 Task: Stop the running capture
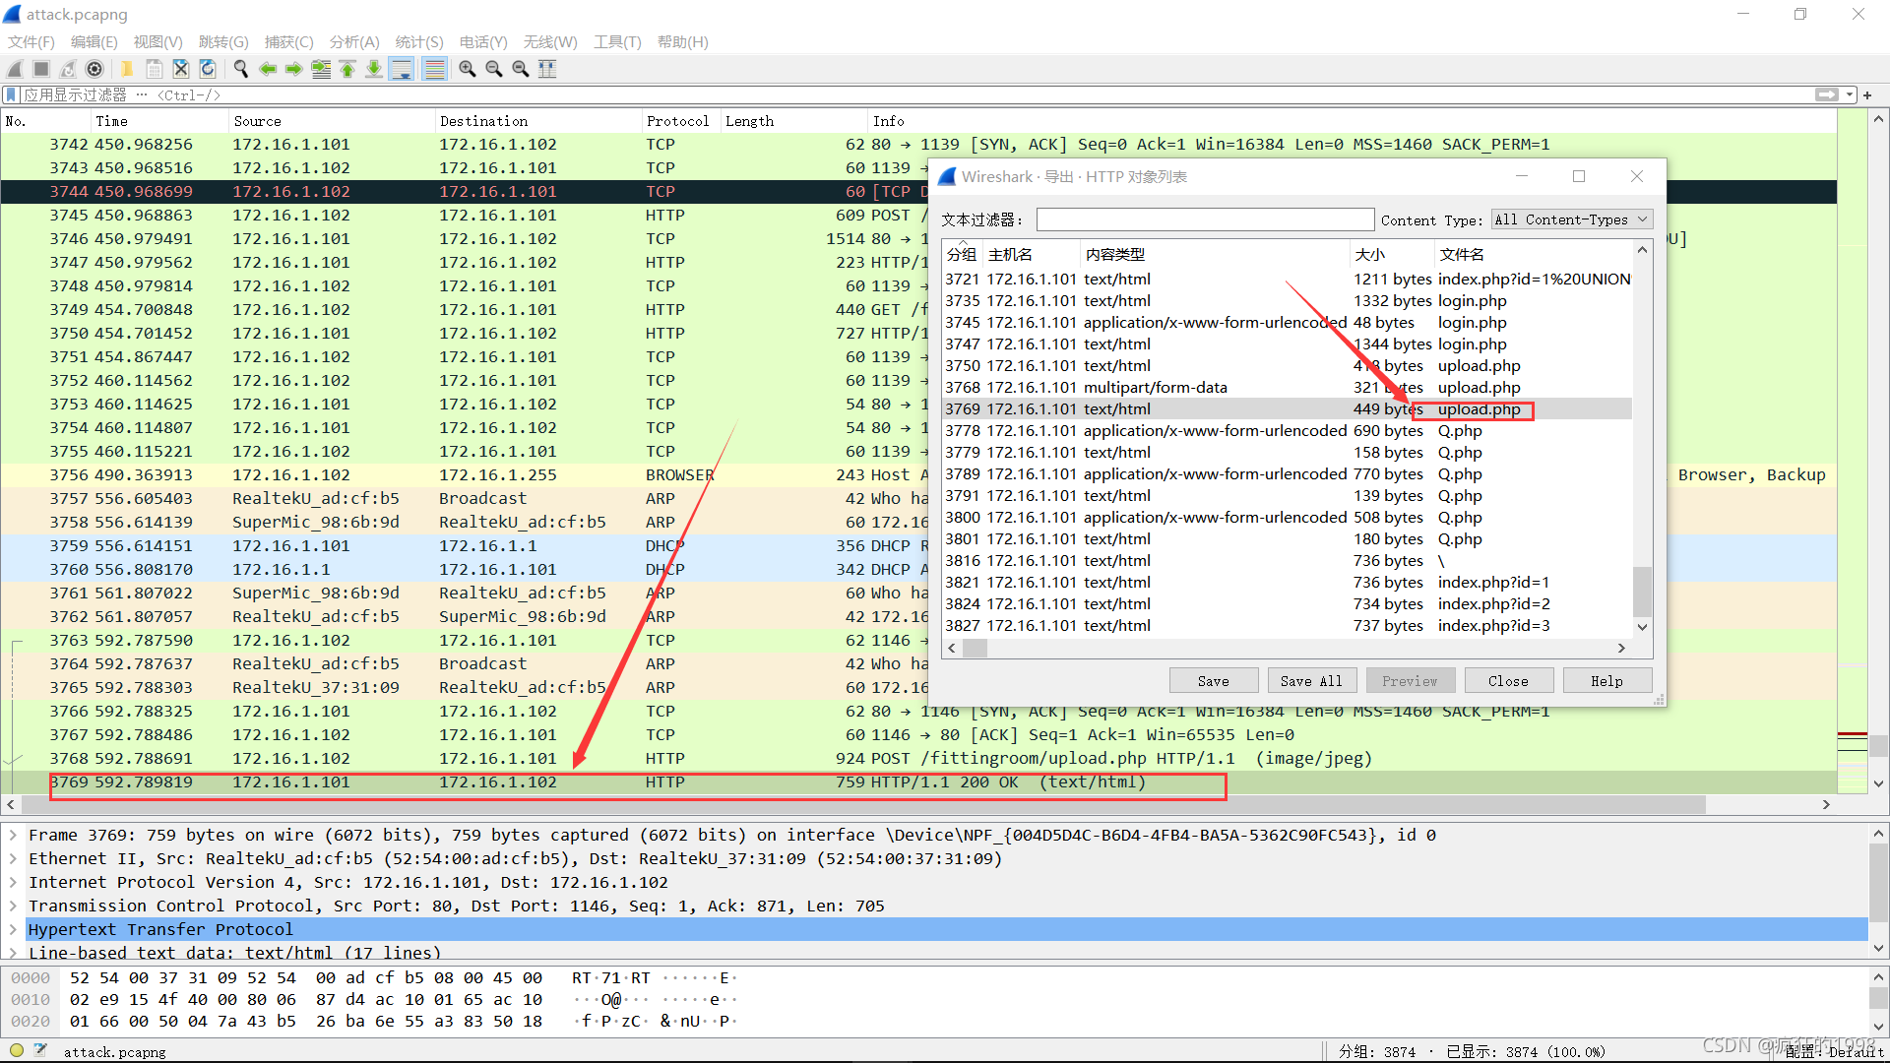tap(41, 69)
